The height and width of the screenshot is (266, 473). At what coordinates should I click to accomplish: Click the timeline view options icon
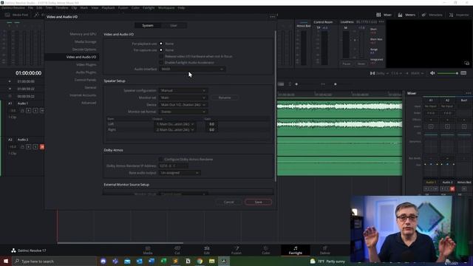[281, 84]
